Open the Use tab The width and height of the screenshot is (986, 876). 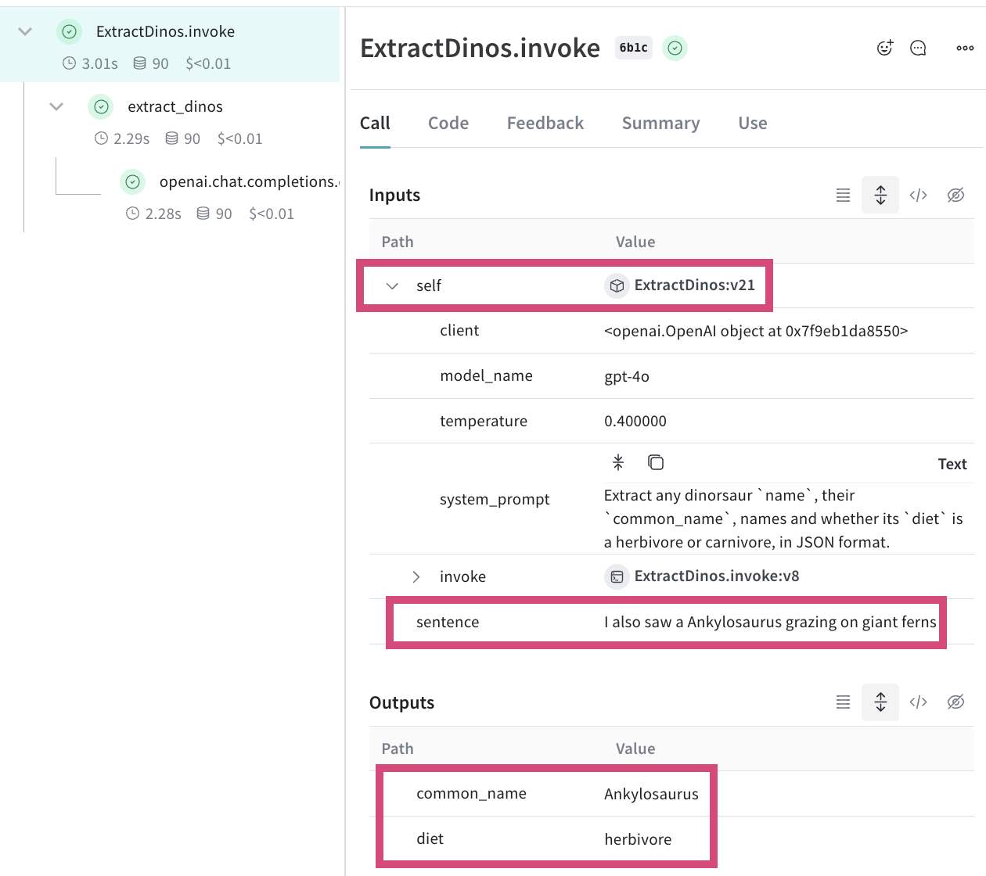pos(753,123)
